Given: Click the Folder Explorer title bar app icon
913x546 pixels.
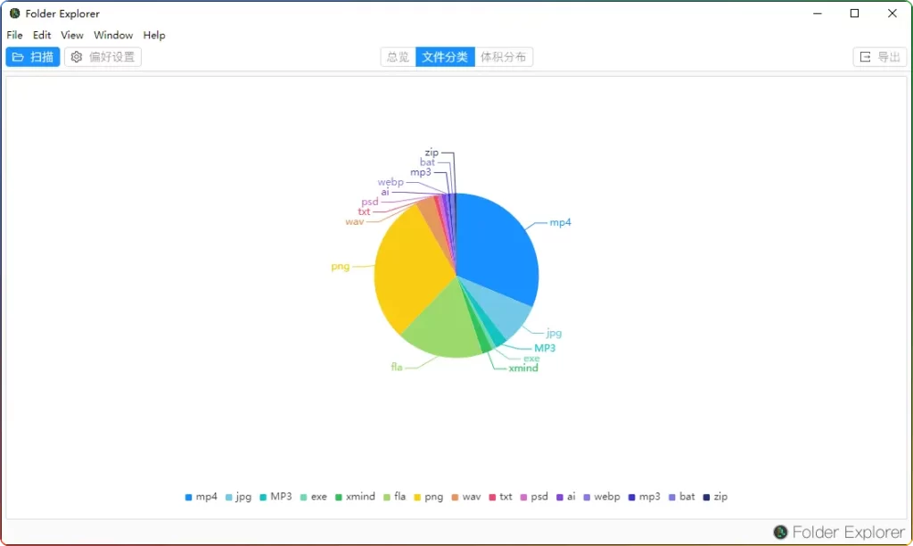Looking at the screenshot, I should click(14, 13).
